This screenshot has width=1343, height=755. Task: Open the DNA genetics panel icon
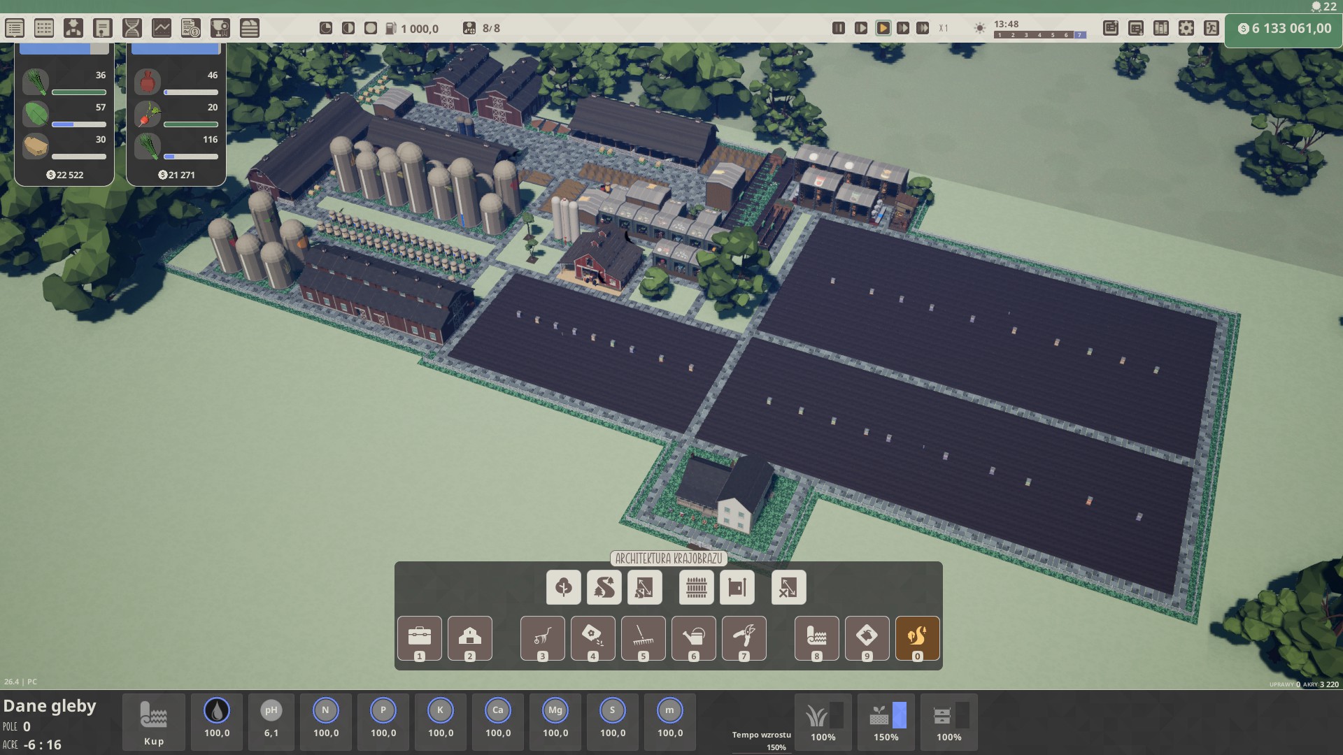[132, 28]
